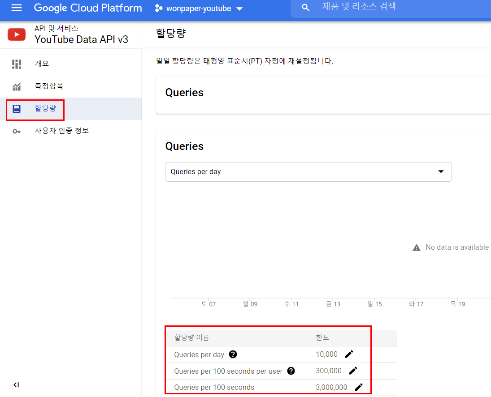Screen dimensions: 491x397
Task: Open the wonpaper-youtube project selector
Action: pyautogui.click(x=199, y=9)
